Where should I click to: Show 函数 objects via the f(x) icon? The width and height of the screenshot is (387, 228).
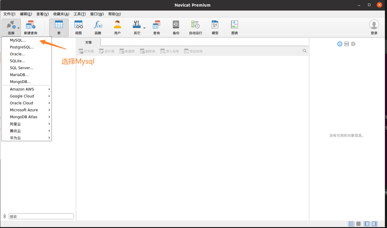(98, 25)
